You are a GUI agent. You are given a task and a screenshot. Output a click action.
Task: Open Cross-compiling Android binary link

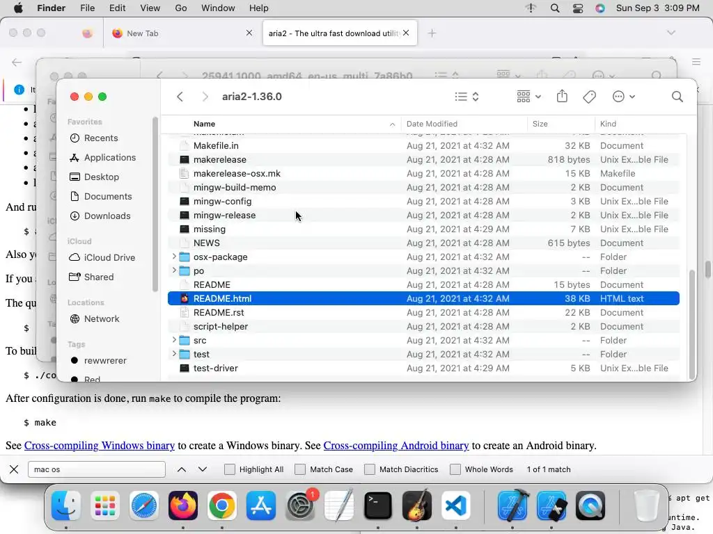(x=396, y=446)
